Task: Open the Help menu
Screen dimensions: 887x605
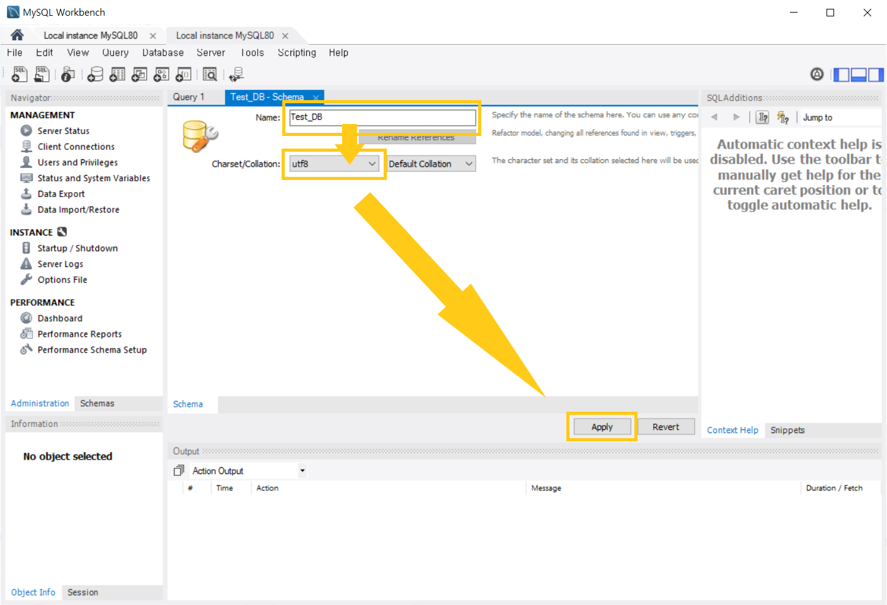Action: click(338, 53)
